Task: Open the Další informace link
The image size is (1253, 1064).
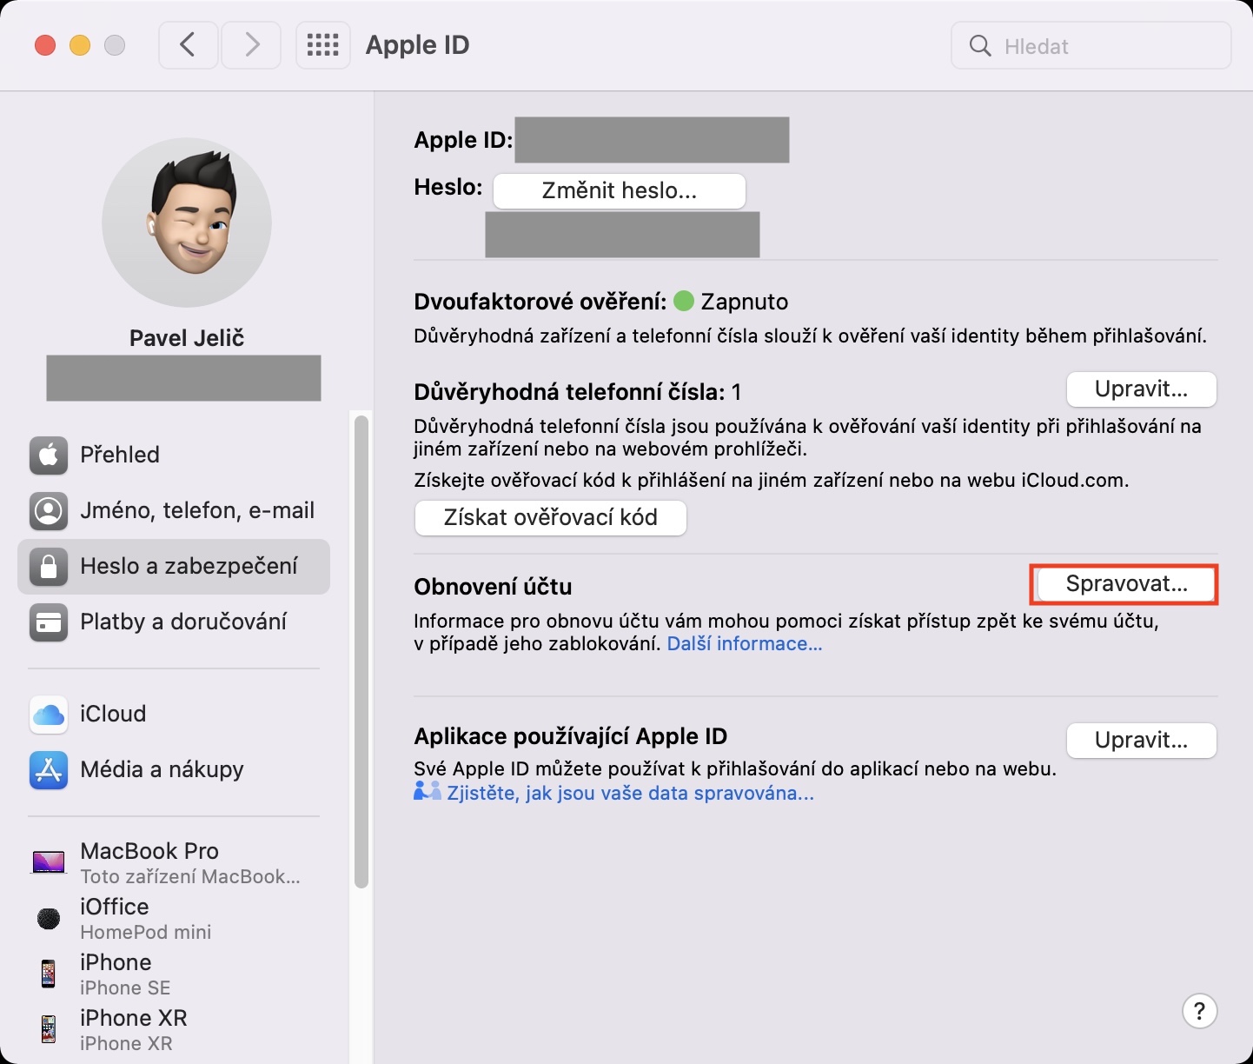Action: (744, 644)
